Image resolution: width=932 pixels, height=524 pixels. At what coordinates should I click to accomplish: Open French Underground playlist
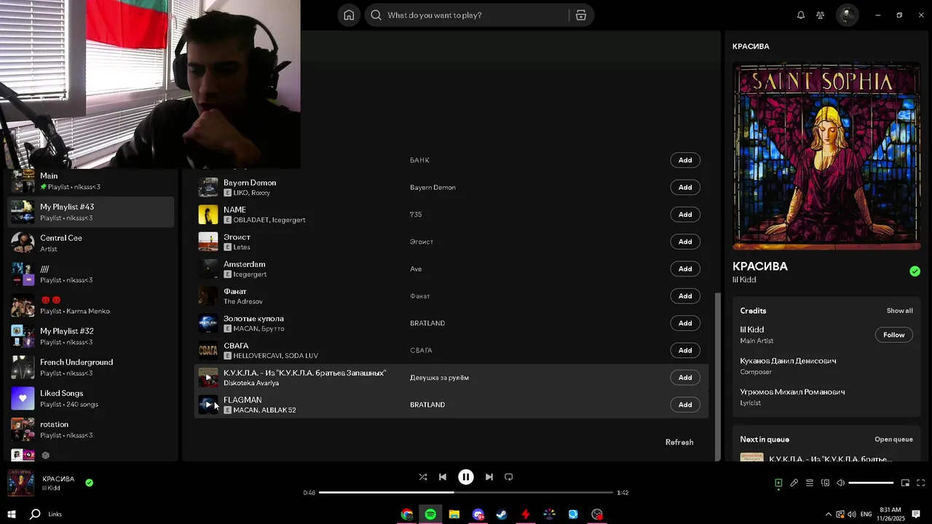click(91, 368)
